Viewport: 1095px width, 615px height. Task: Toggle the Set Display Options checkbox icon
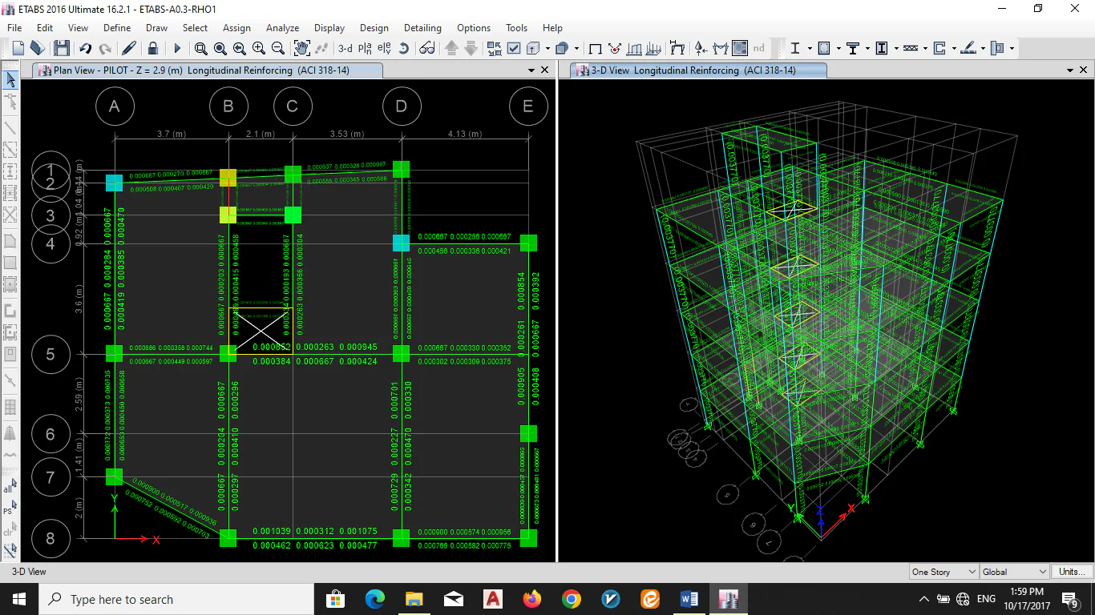[514, 48]
